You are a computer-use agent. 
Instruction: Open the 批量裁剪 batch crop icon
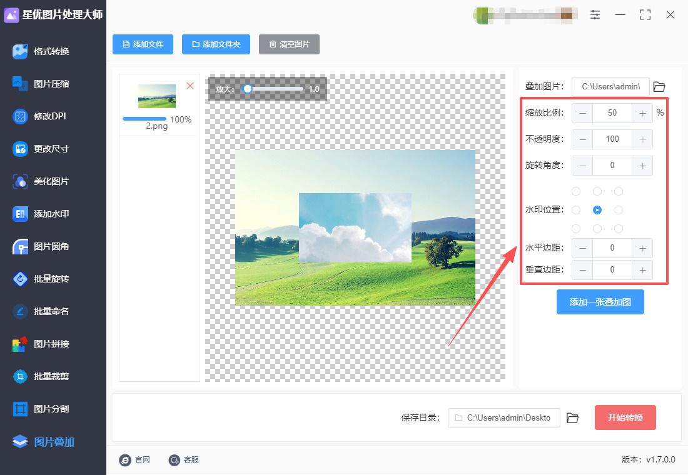tap(20, 376)
